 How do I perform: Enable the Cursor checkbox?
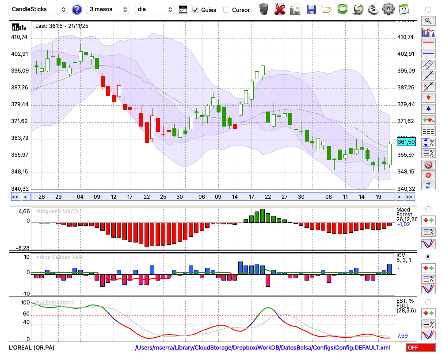pos(226,10)
